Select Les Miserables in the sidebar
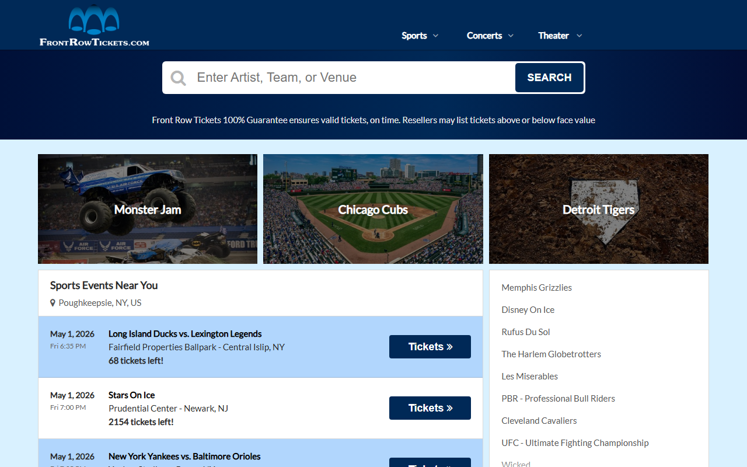747x467 pixels. click(530, 377)
